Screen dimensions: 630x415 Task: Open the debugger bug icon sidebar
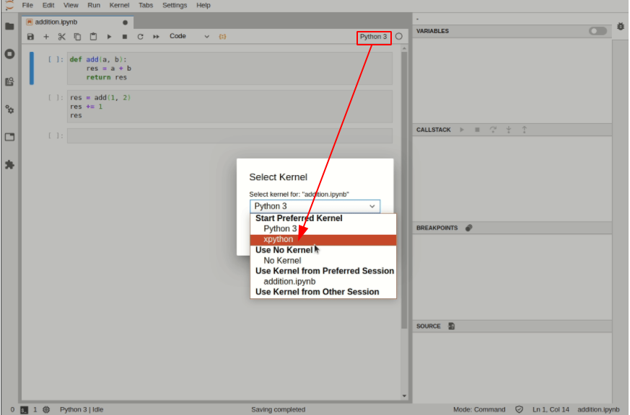[621, 27]
